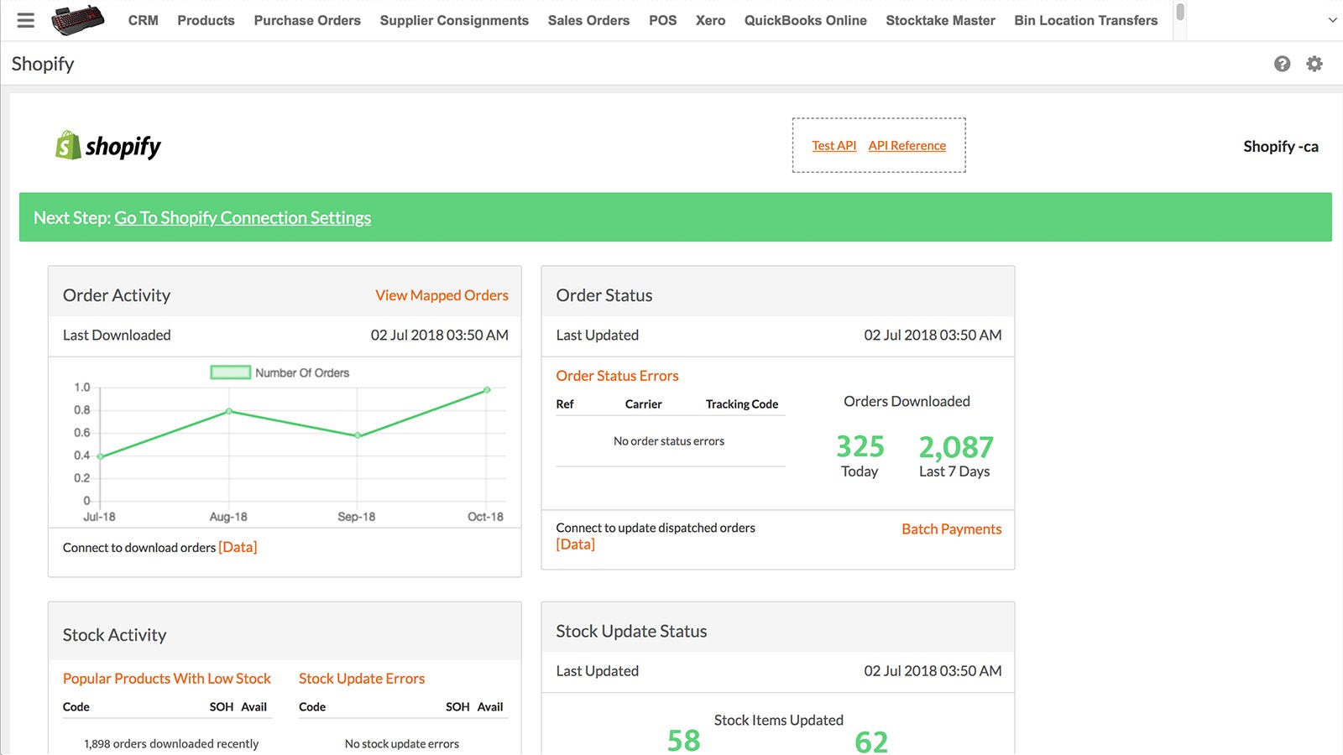This screenshot has height=755, width=1343.
Task: Click the Order Activity panel heading
Action: (117, 295)
